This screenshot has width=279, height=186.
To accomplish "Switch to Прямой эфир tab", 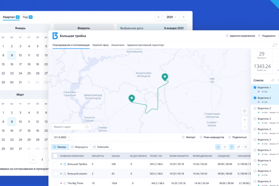I will click(100, 45).
